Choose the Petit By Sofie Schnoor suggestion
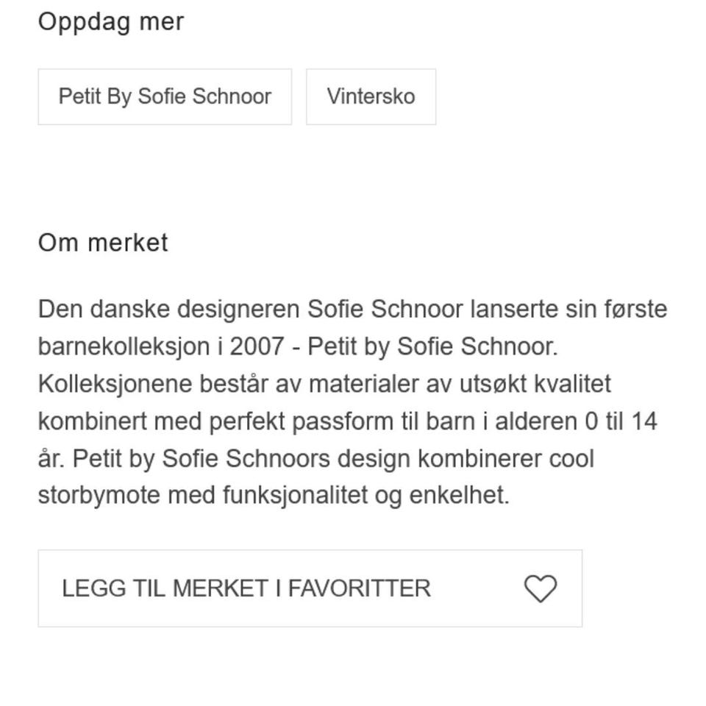This screenshot has height=706, width=706. tap(165, 96)
